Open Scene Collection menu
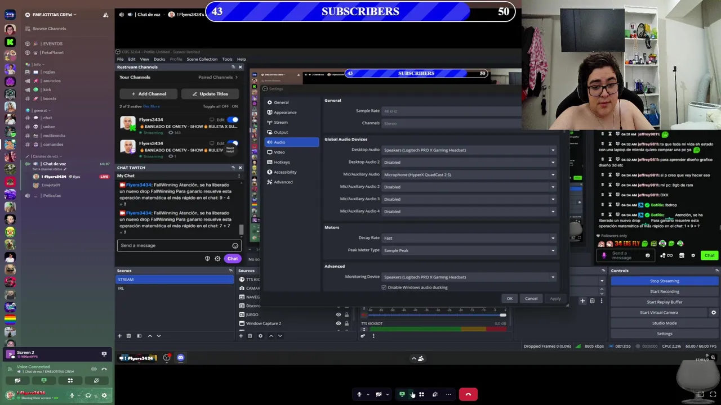 click(202, 59)
